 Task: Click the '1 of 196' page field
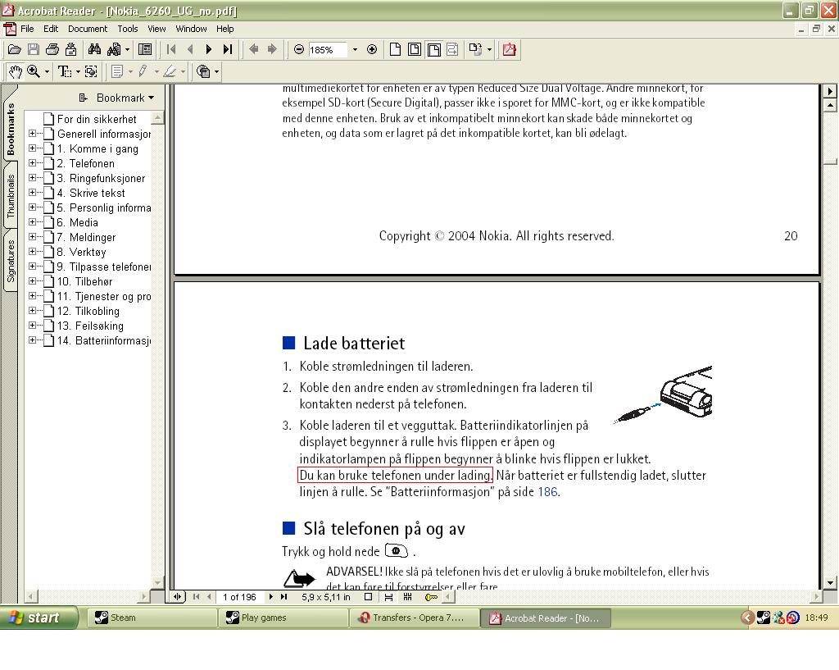[x=239, y=597]
